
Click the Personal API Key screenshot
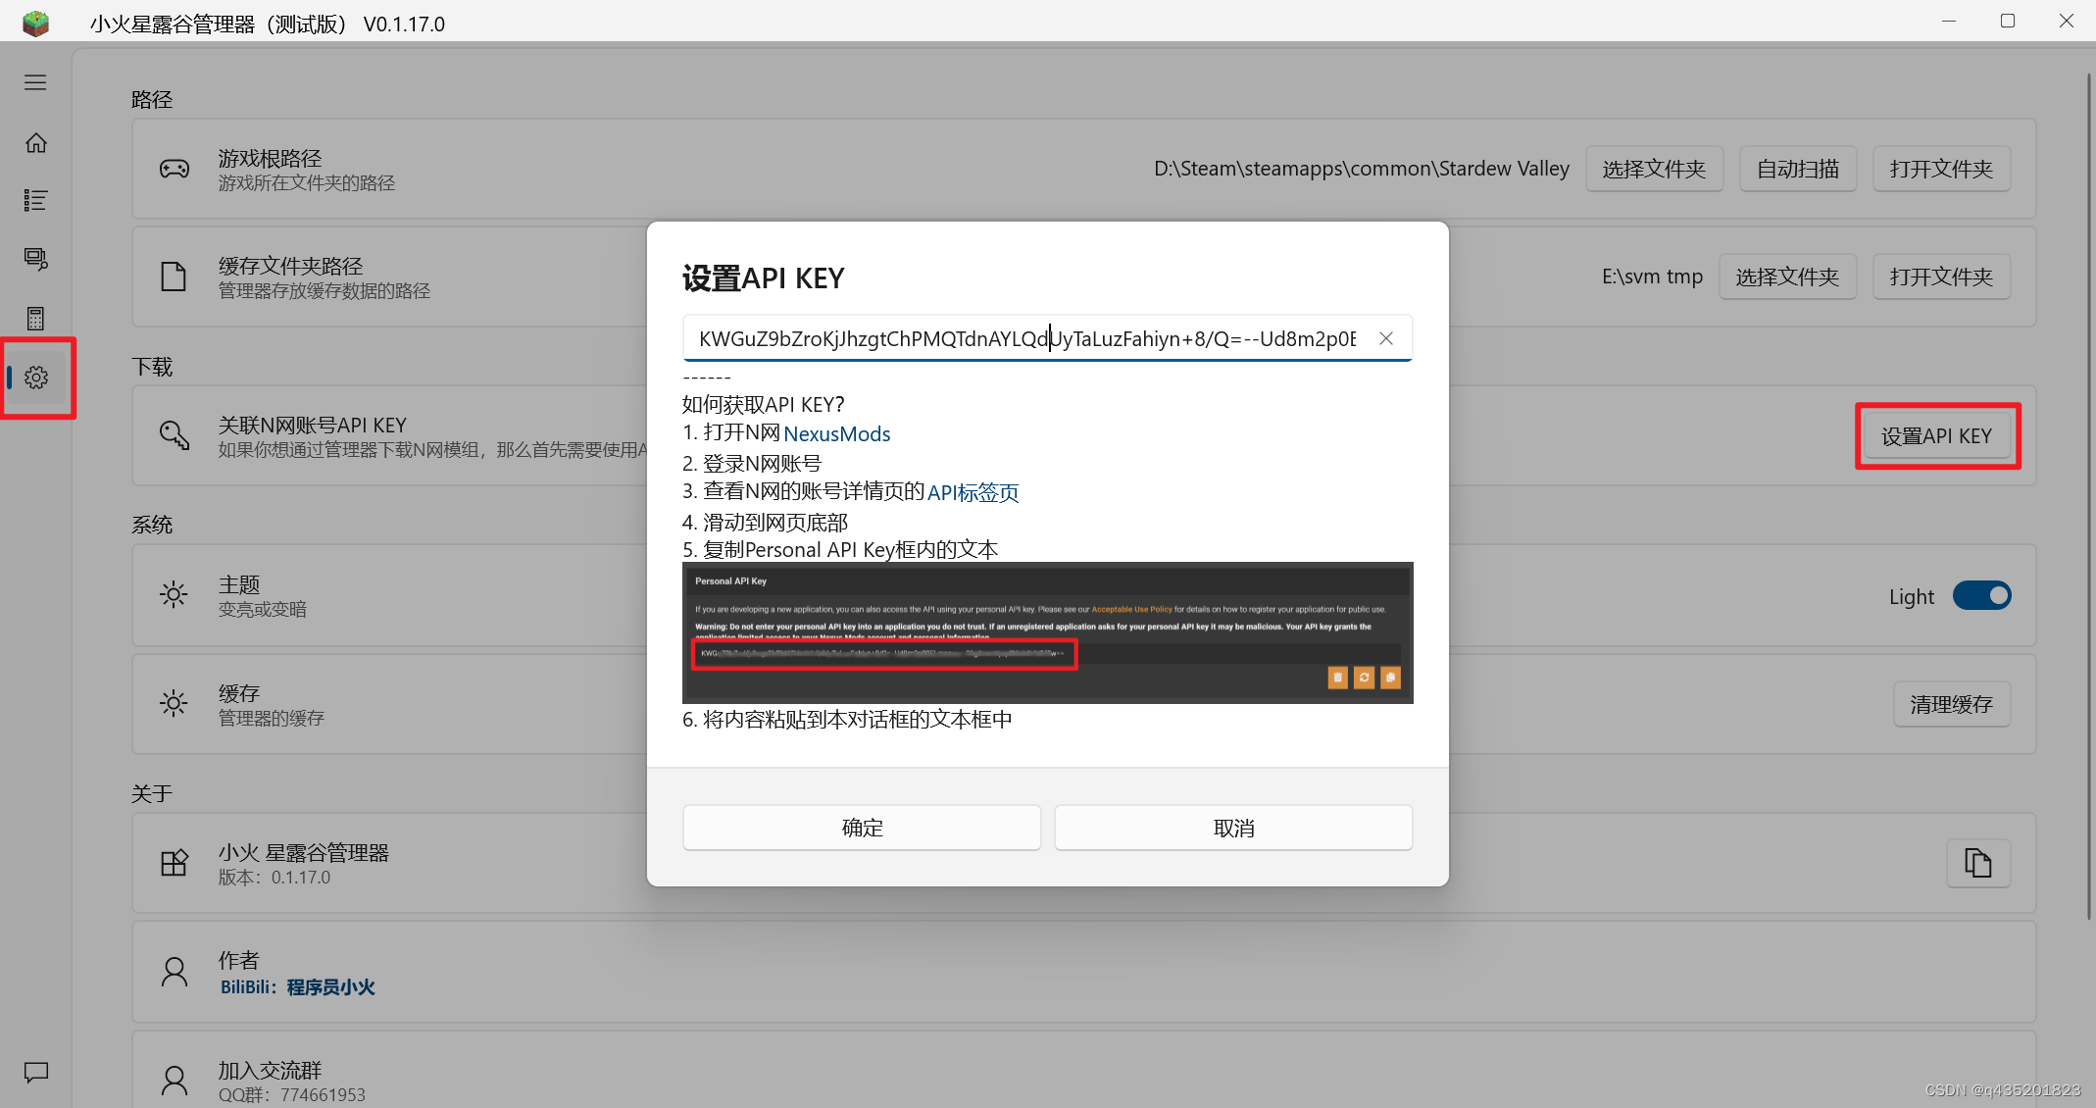coord(1047,632)
